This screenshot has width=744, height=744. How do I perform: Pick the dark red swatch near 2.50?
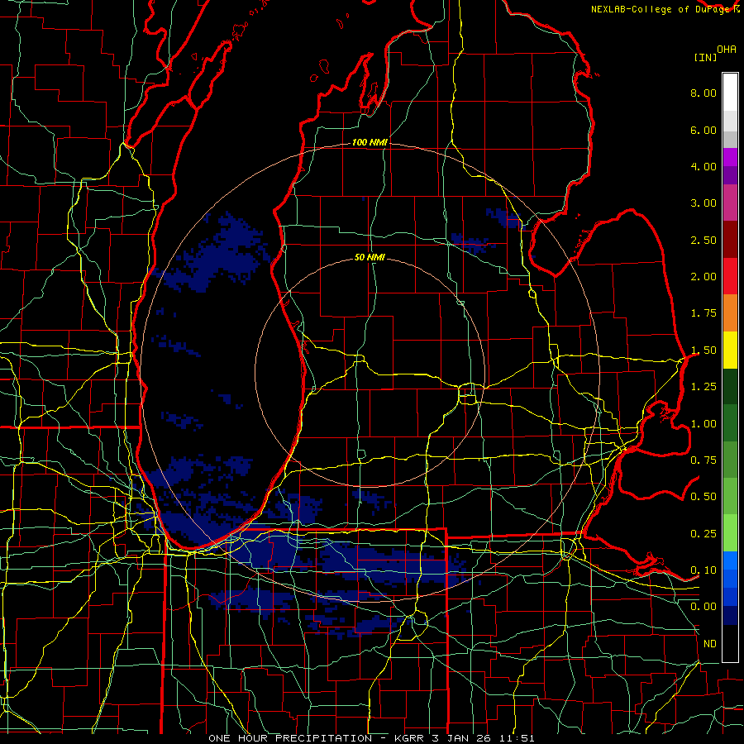730,240
